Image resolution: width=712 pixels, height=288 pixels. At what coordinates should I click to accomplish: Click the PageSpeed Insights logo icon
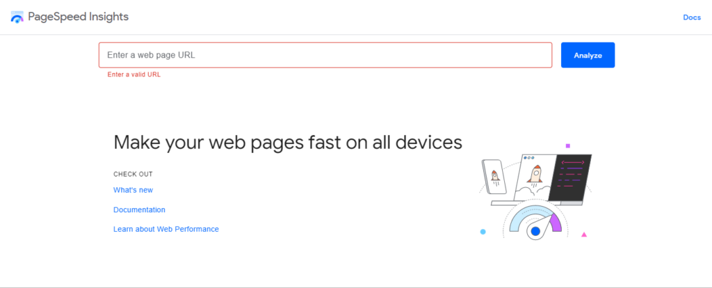17,17
